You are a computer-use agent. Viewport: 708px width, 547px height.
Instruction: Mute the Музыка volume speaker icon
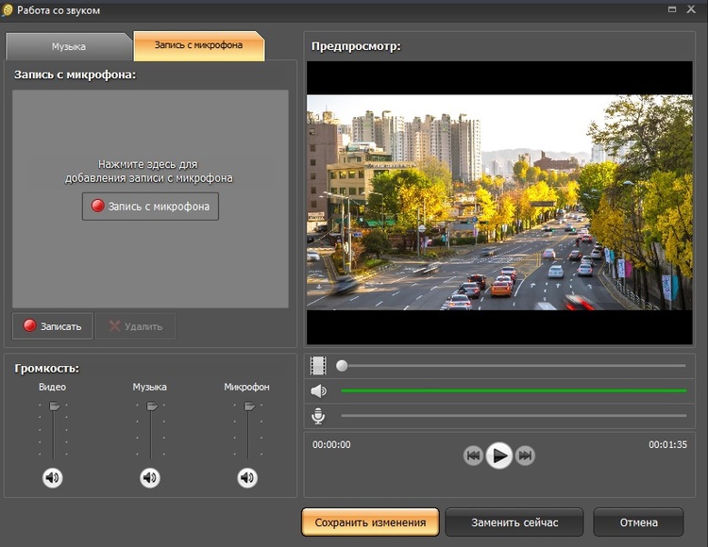[150, 477]
